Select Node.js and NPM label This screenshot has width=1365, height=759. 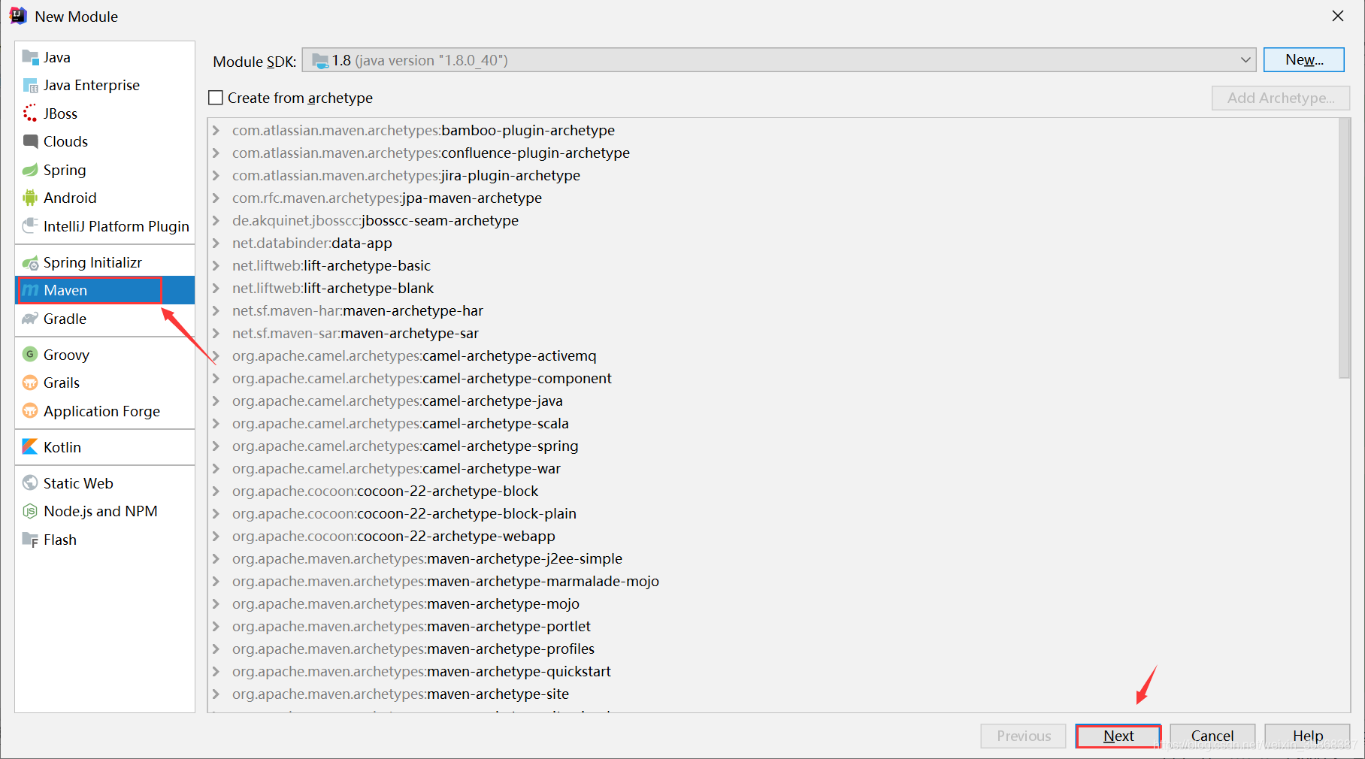[101, 511]
